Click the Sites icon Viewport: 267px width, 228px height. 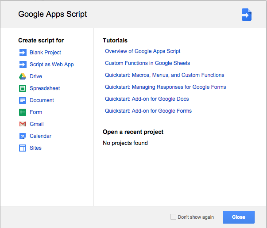pyautogui.click(x=23, y=148)
